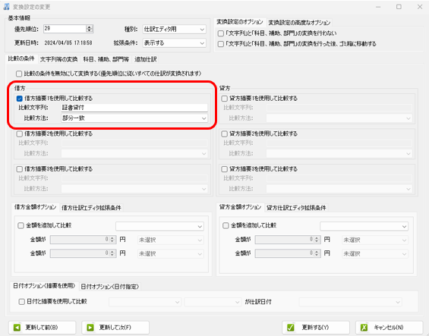Toggle 日付と摘要を使用して比較 checkbox
Viewport: 429px width, 336px height.
tap(21, 302)
